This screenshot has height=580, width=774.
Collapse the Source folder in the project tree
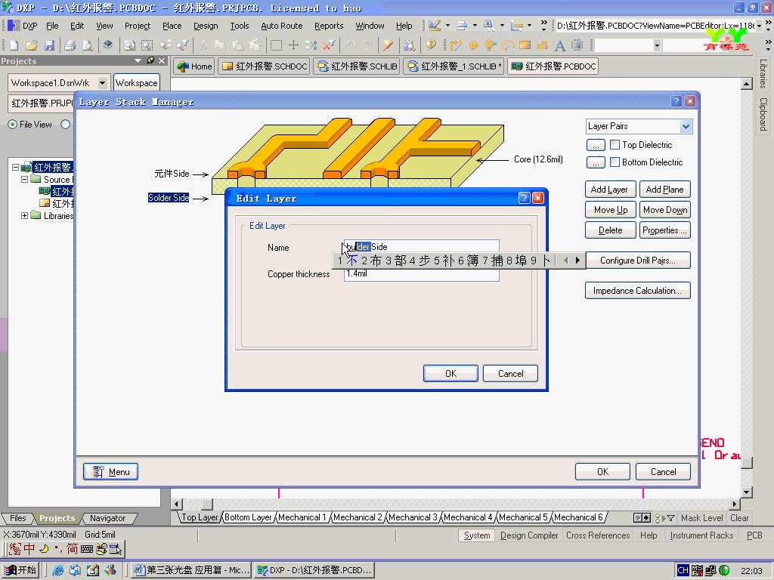pyautogui.click(x=24, y=180)
